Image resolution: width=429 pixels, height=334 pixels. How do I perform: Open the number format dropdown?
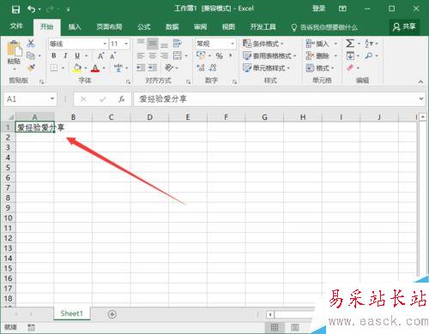(x=233, y=44)
